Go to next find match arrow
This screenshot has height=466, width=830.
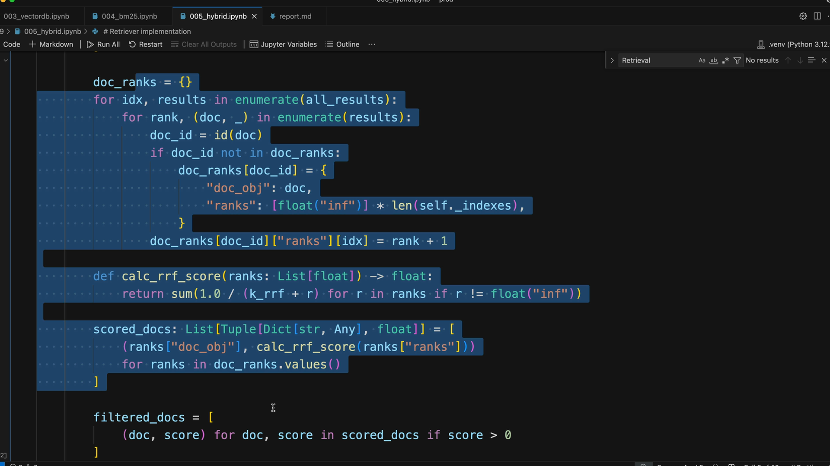click(x=800, y=60)
